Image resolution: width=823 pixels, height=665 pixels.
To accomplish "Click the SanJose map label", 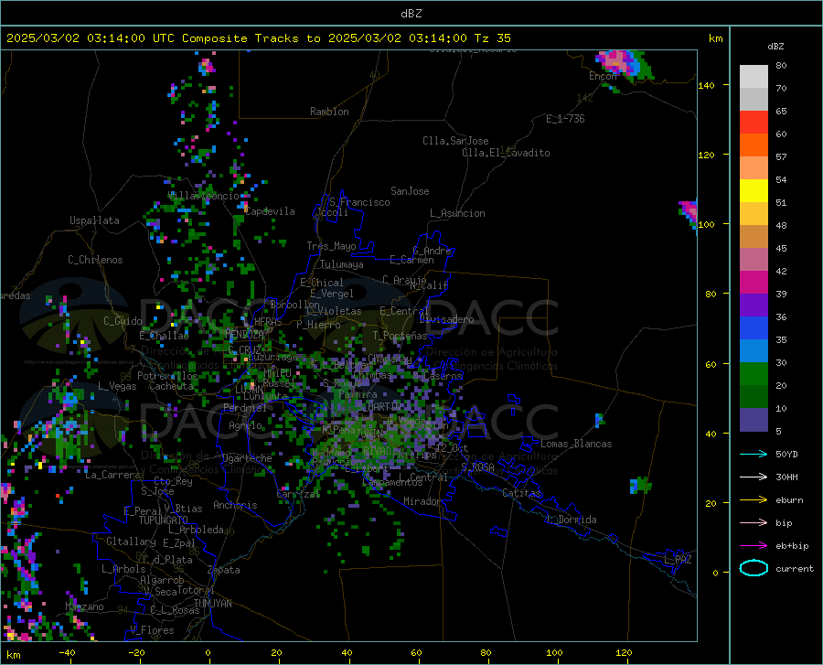I will 410,191.
